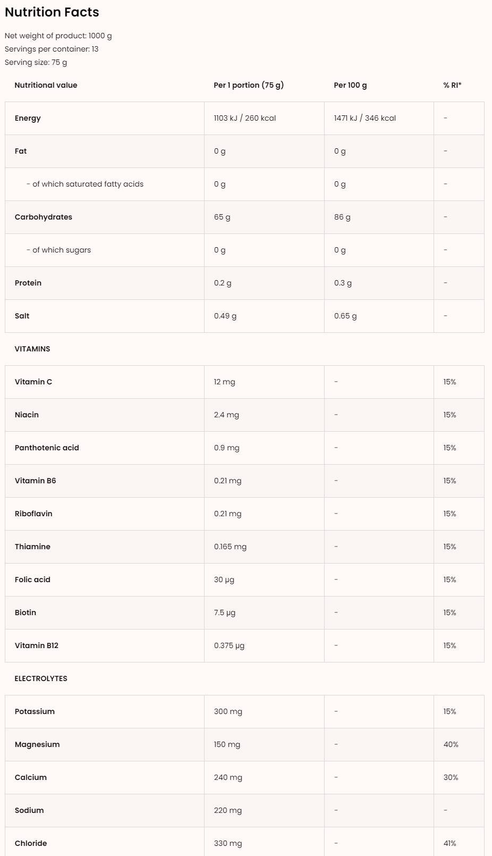This screenshot has width=492, height=856.
Task: Select the Energy row label
Action: [28, 118]
